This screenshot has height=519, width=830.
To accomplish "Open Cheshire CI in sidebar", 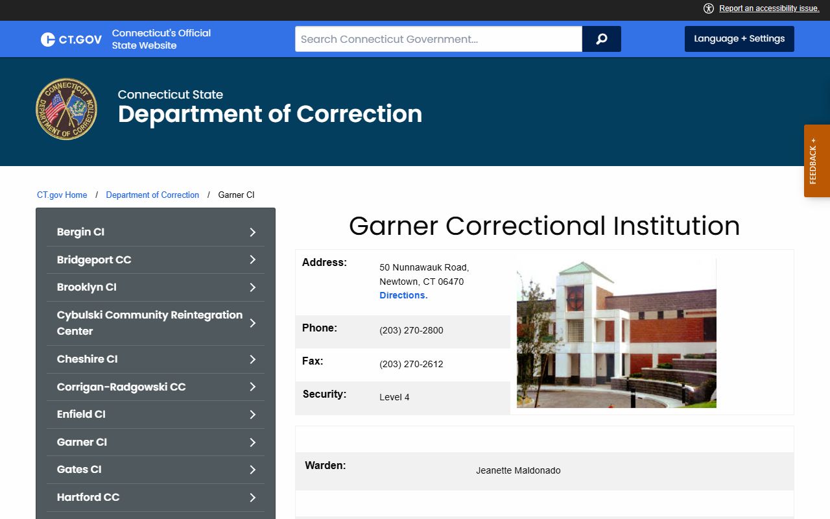I will 156,359.
